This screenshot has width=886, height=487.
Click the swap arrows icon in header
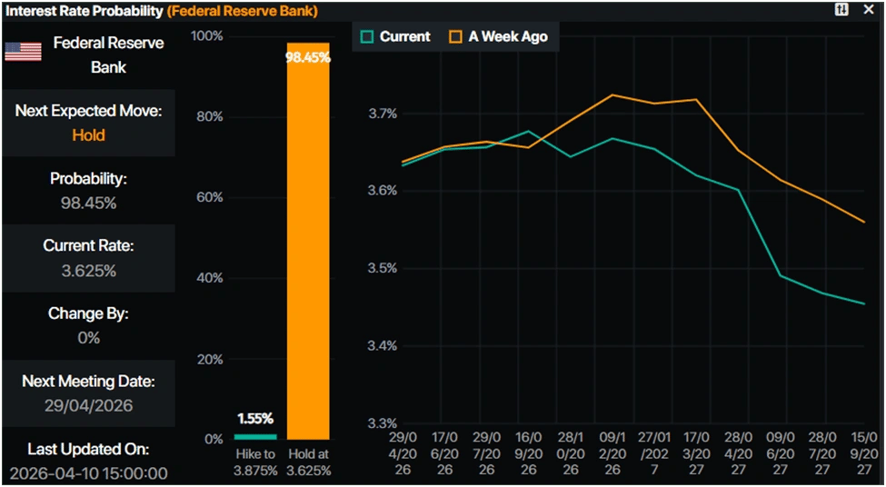(841, 10)
